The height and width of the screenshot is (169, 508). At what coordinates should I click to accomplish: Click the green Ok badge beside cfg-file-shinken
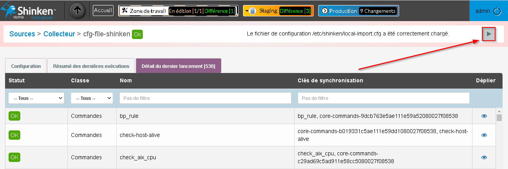click(137, 34)
